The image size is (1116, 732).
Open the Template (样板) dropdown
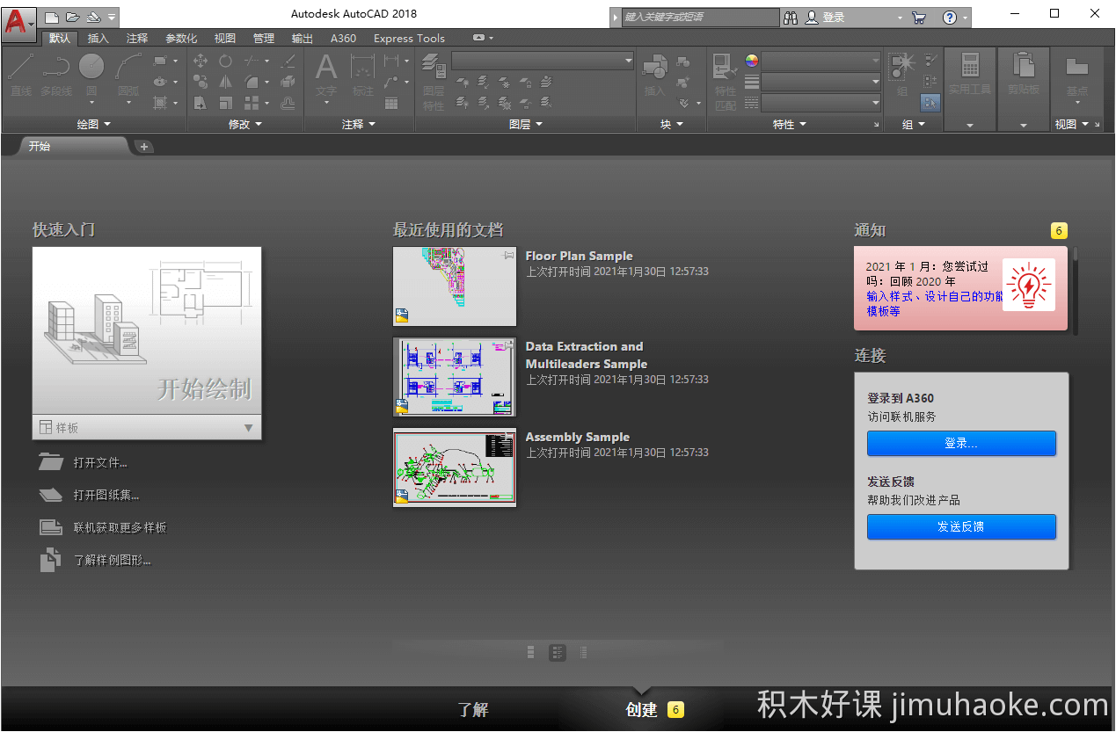coord(147,427)
